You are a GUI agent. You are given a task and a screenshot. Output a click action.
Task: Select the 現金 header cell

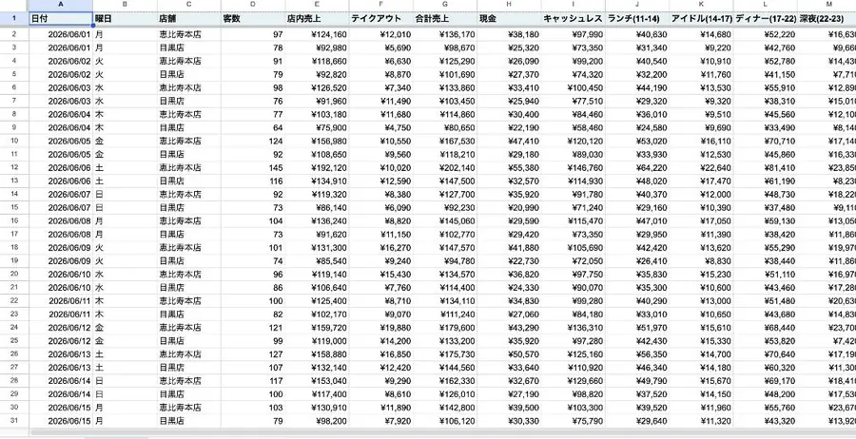tap(510, 19)
